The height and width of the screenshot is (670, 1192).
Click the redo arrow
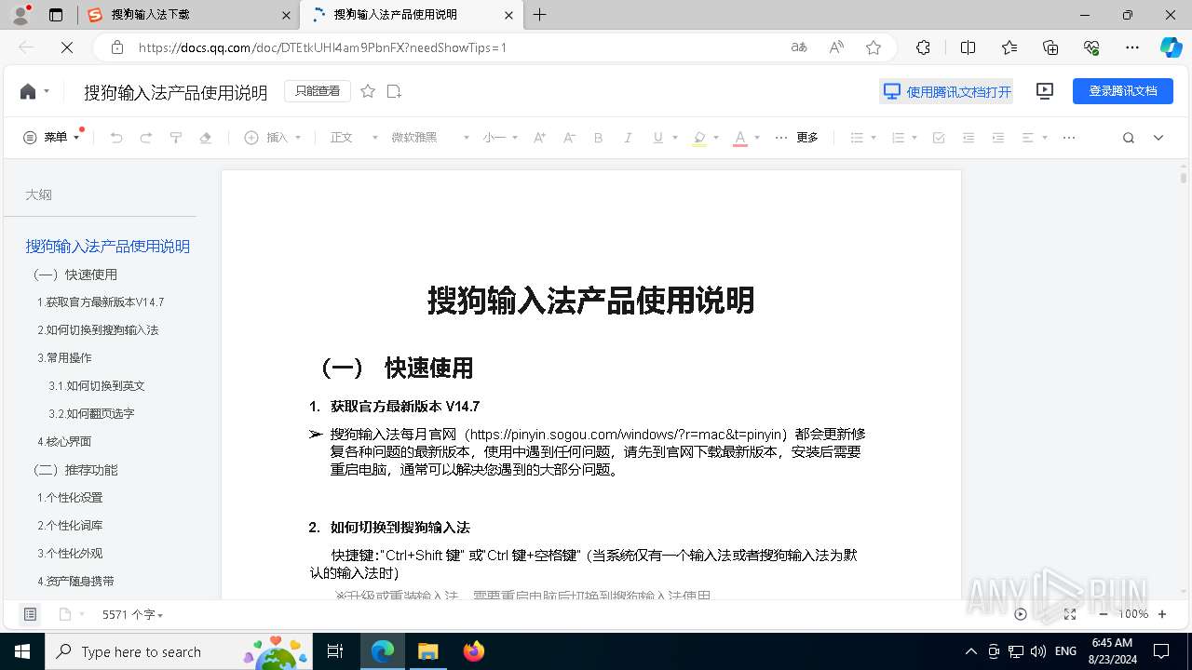point(146,138)
